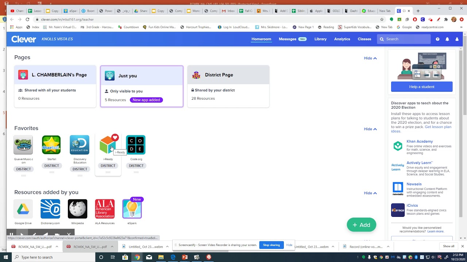Open the Code.org app icon
Image resolution: width=467 pixels, height=262 pixels.
pyautogui.click(x=136, y=145)
